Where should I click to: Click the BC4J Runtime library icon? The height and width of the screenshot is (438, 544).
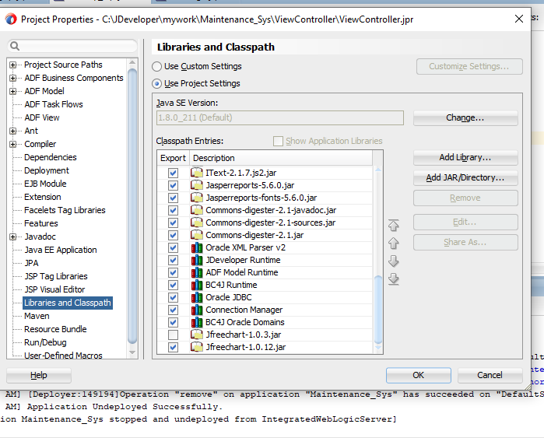(197, 285)
